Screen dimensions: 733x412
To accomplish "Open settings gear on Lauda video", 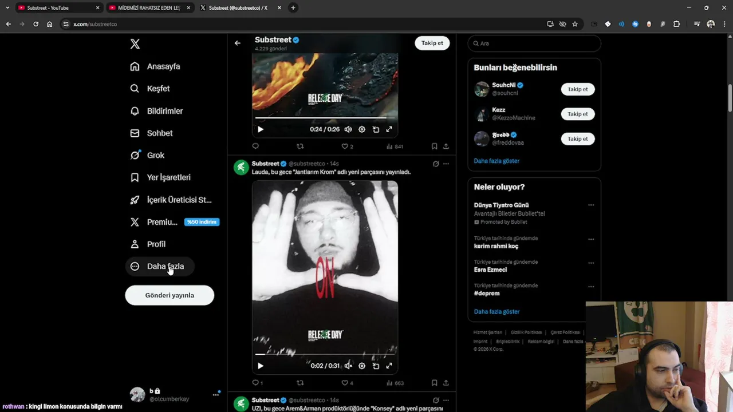I will pyautogui.click(x=362, y=366).
